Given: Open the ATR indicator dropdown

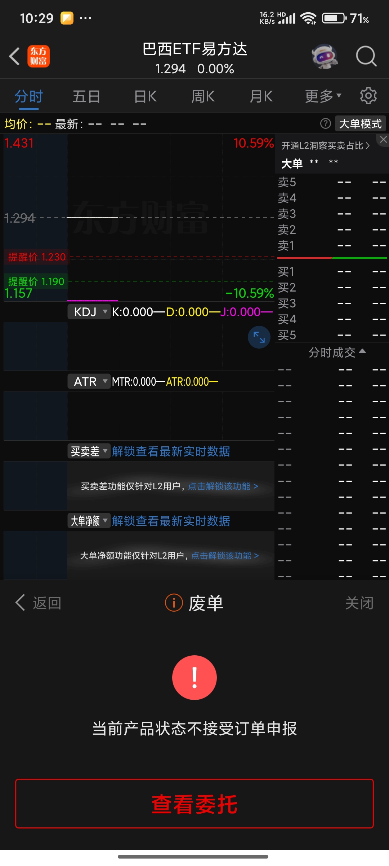Looking at the screenshot, I should point(89,381).
